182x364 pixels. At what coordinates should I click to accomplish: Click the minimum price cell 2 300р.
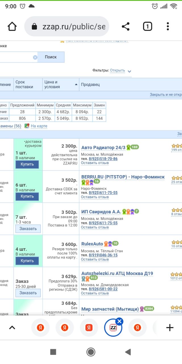coord(45,112)
